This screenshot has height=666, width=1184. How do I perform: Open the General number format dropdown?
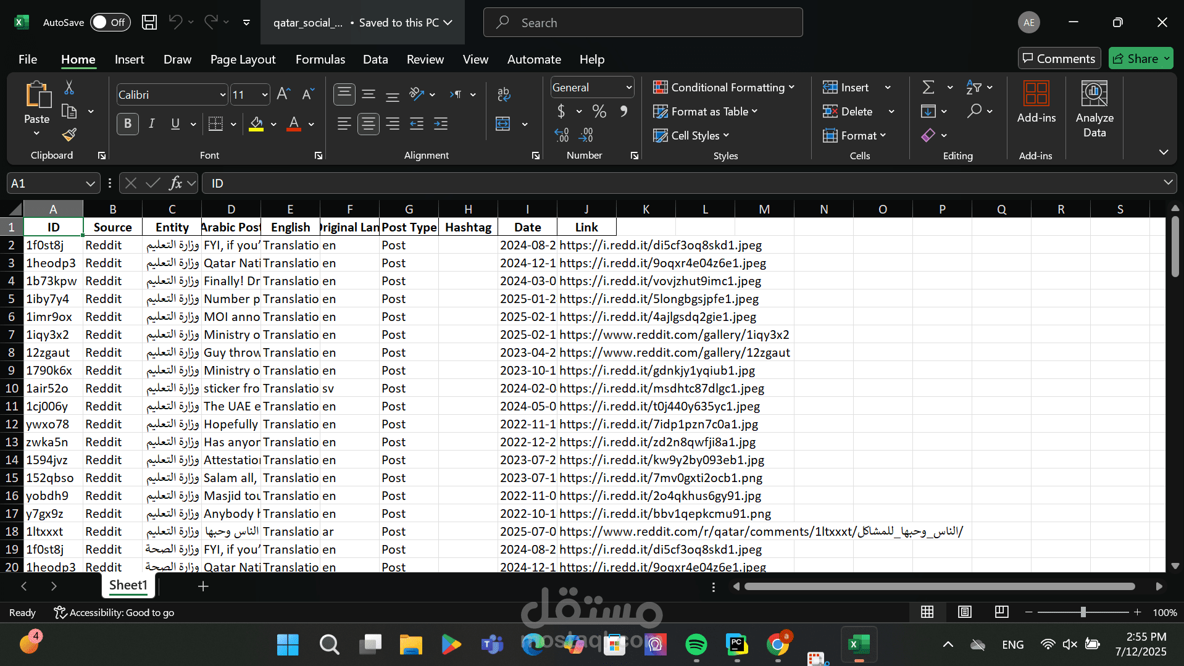(628, 88)
